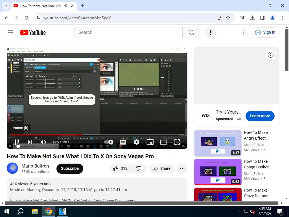289x217 pixels.
Task: Open Windows taskbar search
Action: 20,211
